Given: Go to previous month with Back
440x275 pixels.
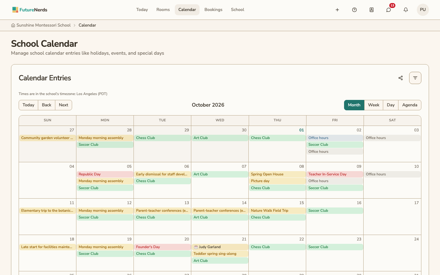Looking at the screenshot, I should [x=46, y=105].
